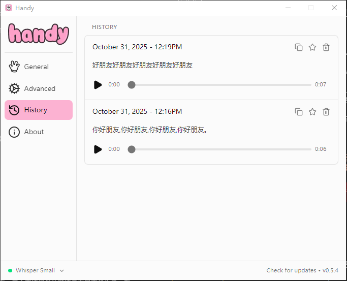Viewport: 347px width, 281px height.
Task: Copy the 12:19PM transcription text
Action: tap(299, 47)
